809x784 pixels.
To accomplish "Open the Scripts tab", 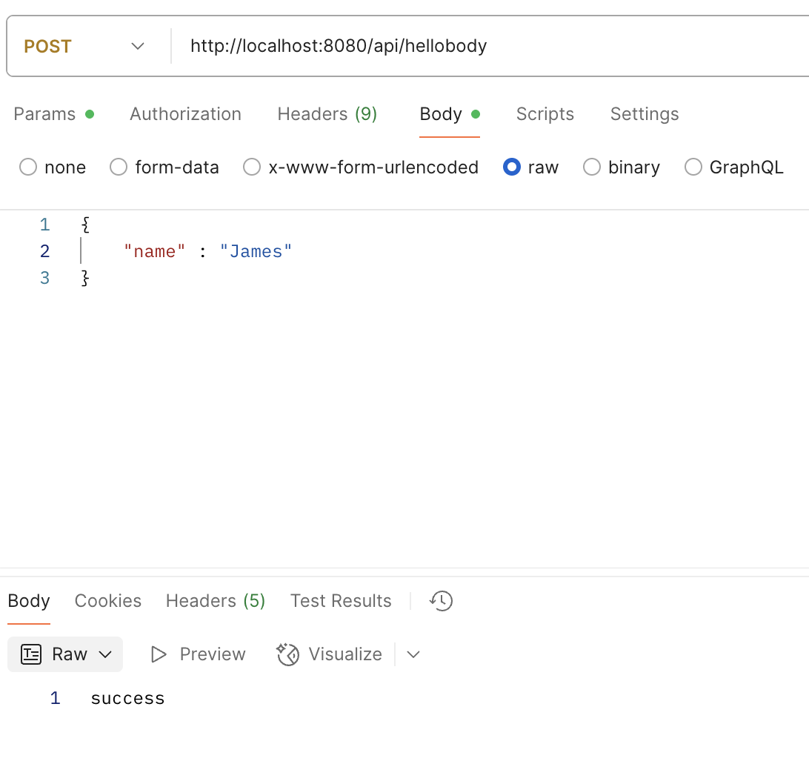I will click(x=545, y=114).
